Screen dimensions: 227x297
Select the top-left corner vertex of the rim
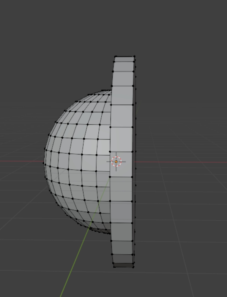pyautogui.click(x=115, y=56)
